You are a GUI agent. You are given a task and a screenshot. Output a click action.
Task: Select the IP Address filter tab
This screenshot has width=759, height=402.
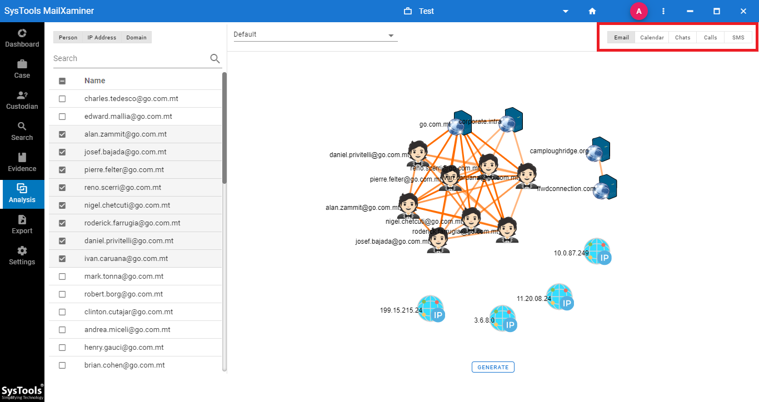click(x=102, y=37)
